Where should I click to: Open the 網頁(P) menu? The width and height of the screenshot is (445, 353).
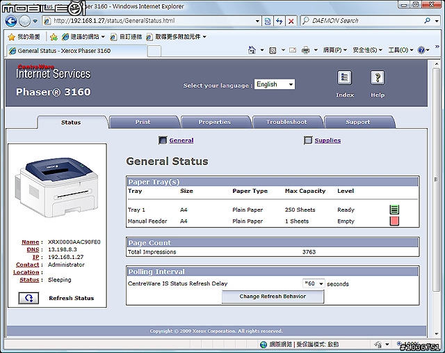click(335, 50)
